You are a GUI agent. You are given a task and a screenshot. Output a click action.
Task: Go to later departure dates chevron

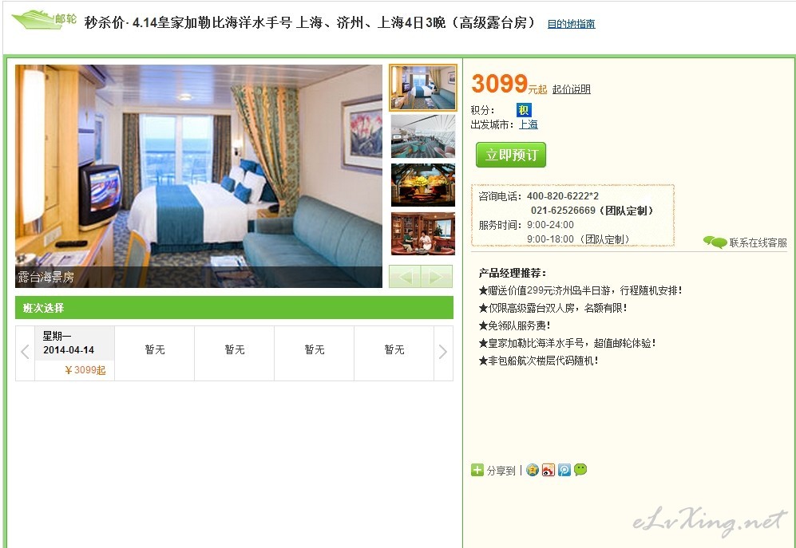pos(442,352)
